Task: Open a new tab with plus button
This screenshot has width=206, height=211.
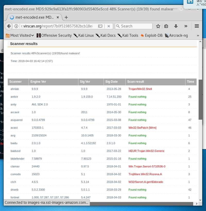Action: pyautogui.click(x=66, y=17)
